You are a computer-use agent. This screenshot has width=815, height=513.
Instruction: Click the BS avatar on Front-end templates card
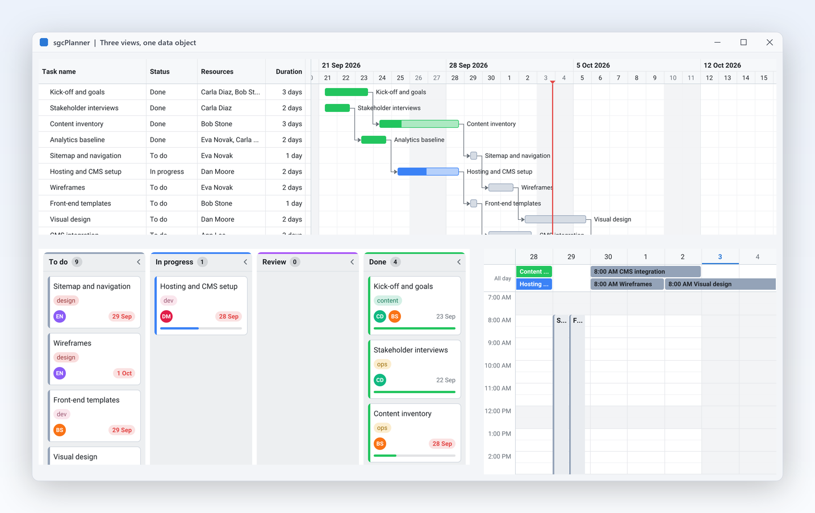(60, 430)
